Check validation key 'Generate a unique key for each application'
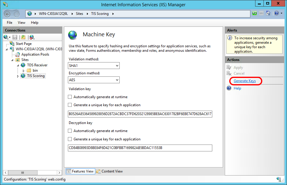This screenshot has height=185, width=287. [x=70, y=105]
